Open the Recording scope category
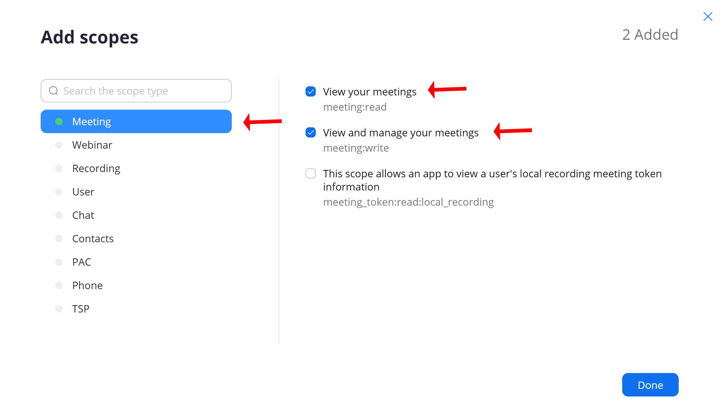 point(136,168)
